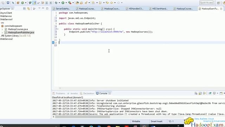Select HadoopExamPublsiher.java in Package Explorer
225x127 pixels.
click(x=21, y=32)
